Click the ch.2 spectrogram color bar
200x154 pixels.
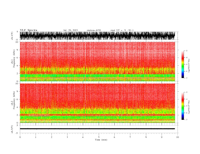(x=183, y=106)
